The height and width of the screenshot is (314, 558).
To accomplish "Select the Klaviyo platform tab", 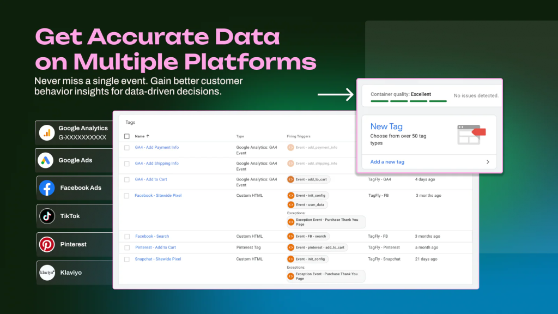I will coord(75,273).
